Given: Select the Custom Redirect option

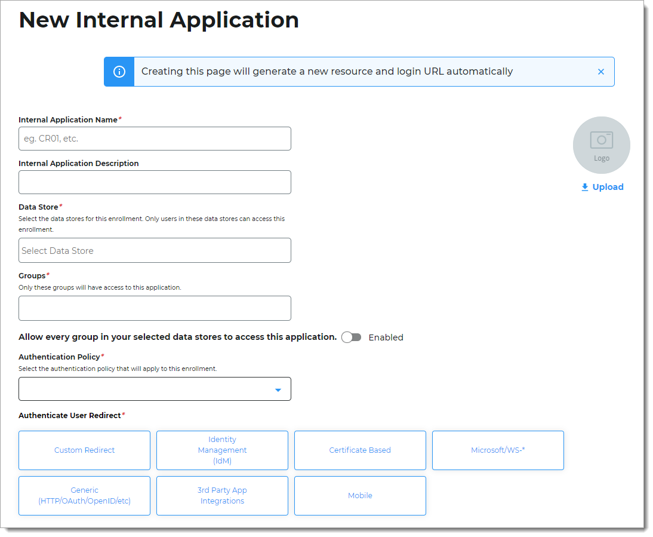Looking at the screenshot, I should (x=84, y=450).
